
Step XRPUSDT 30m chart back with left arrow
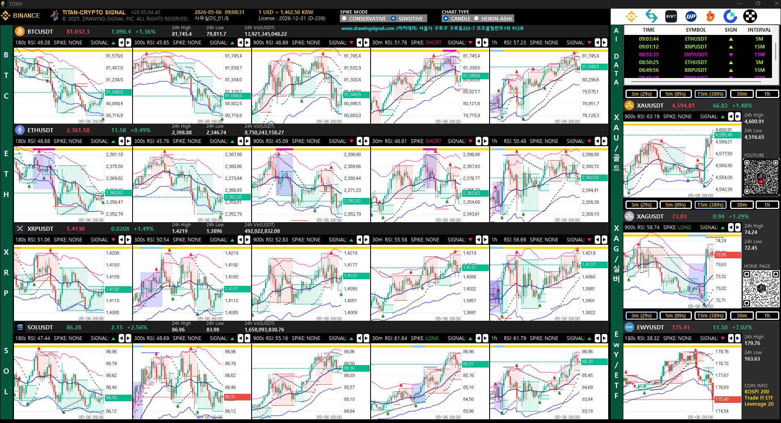click(x=479, y=239)
